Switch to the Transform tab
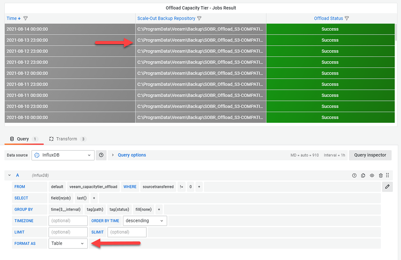 pos(67,138)
